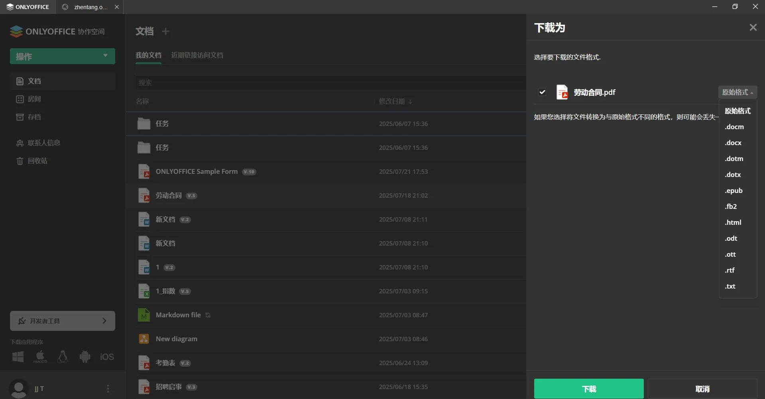Switch to the 我的文档 tab
This screenshot has height=399, width=765.
(148, 55)
